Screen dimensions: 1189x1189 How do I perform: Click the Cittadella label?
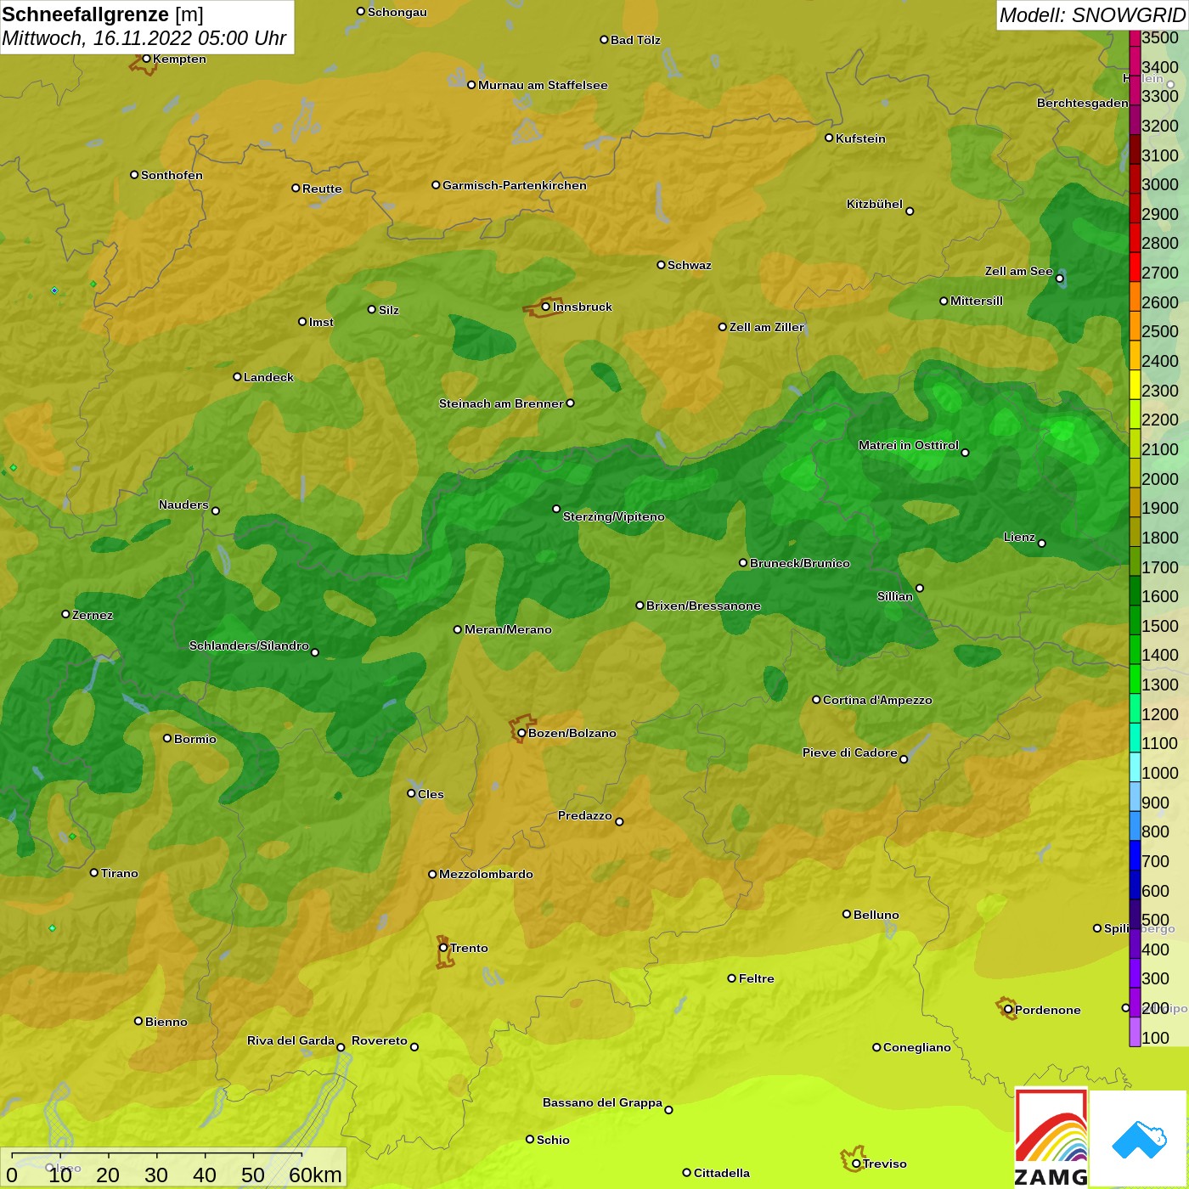pos(722,1173)
